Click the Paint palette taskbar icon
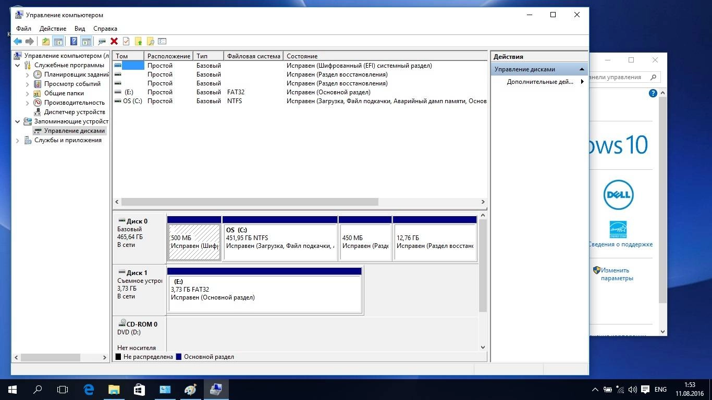The height and width of the screenshot is (400, 712). point(190,389)
